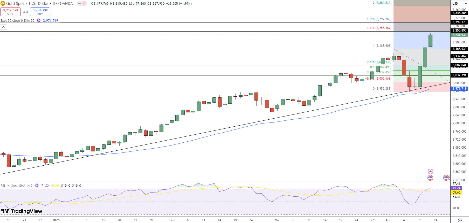Screen dimensions: 469x223
Task: Click the 72.0 spread value
Action: [x=25, y=12]
